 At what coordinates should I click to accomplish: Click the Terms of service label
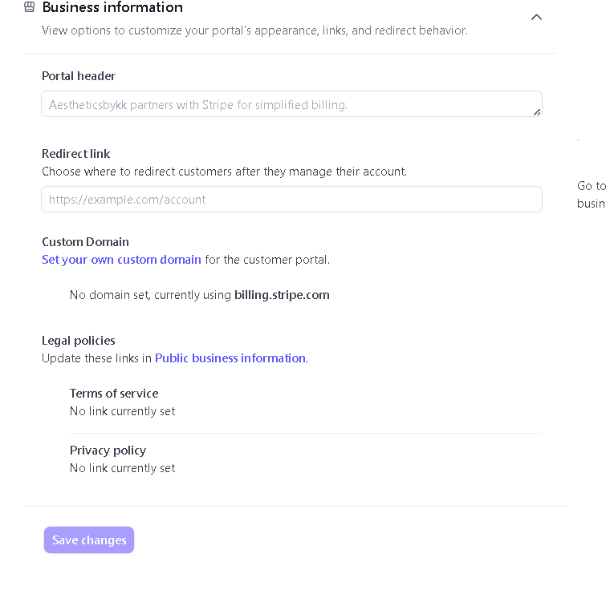click(x=114, y=394)
